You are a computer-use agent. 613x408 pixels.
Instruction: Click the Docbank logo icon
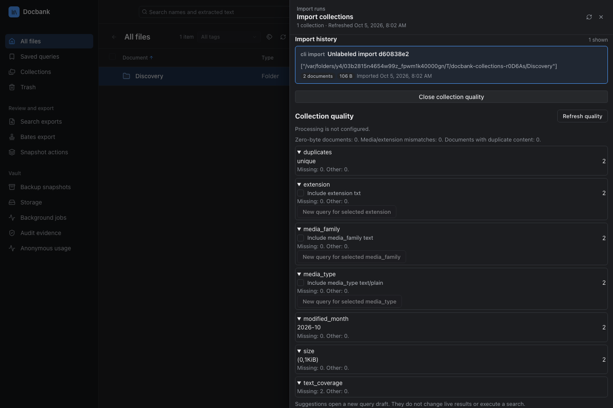pos(14,12)
